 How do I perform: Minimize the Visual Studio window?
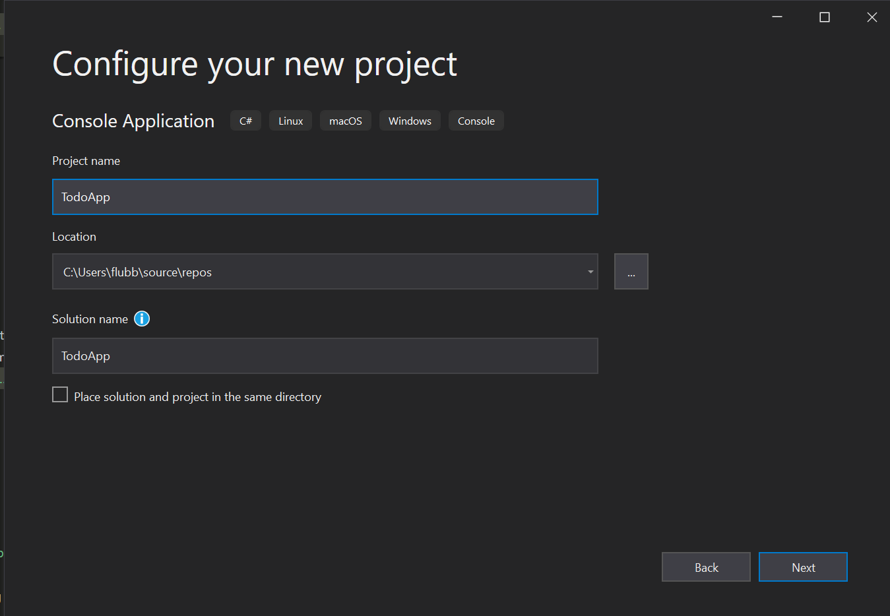click(x=777, y=16)
